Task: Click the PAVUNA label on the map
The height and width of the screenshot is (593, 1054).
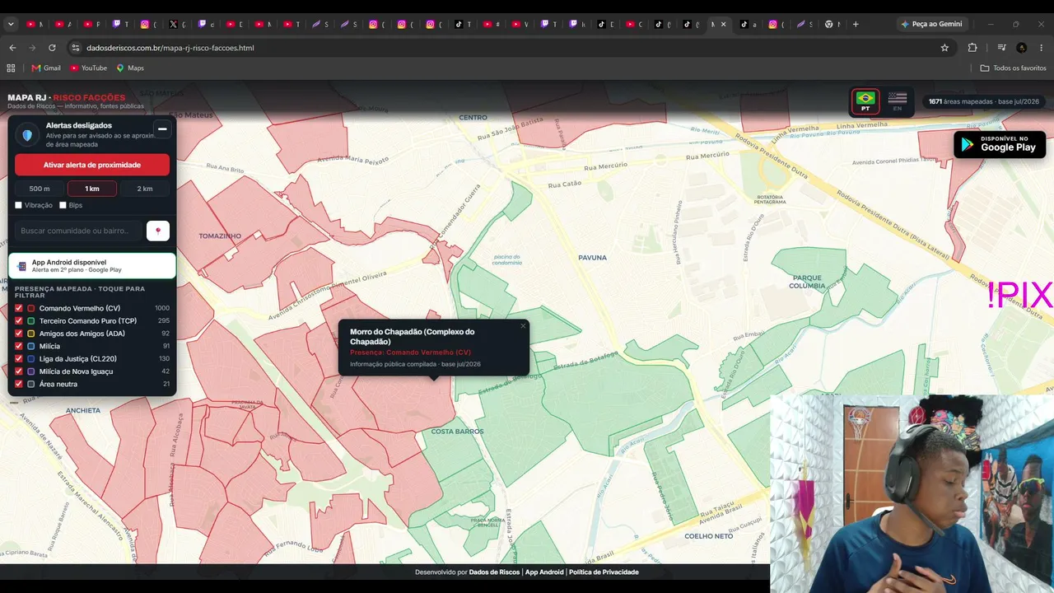Action: [x=592, y=258]
